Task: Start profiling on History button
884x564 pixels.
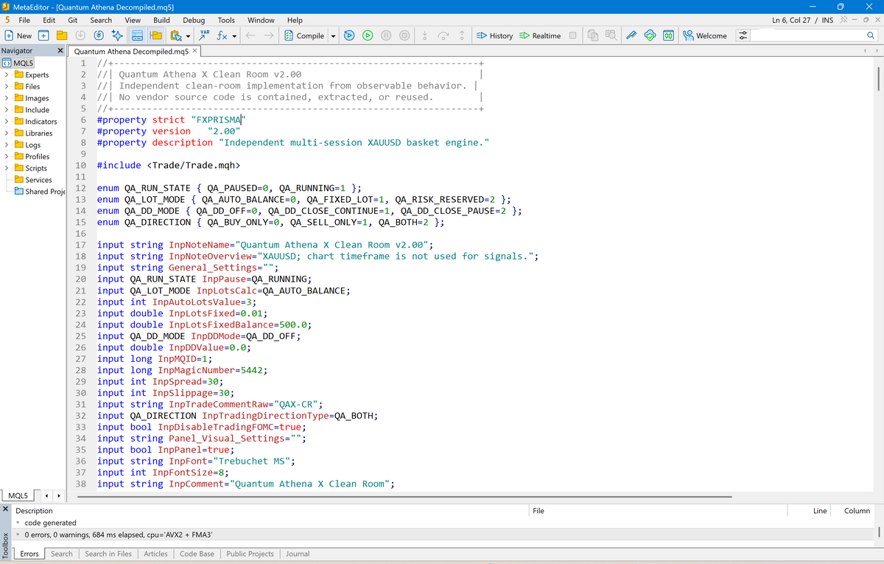Action: (x=494, y=35)
